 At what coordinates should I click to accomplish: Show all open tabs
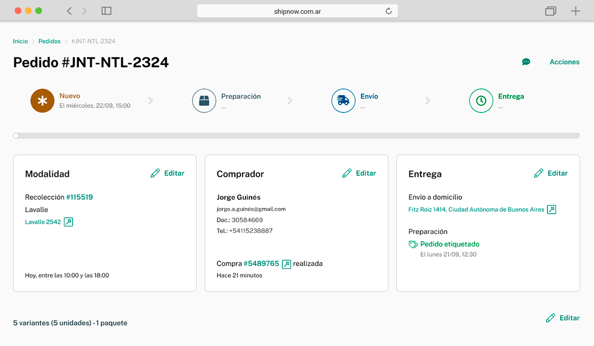click(551, 11)
